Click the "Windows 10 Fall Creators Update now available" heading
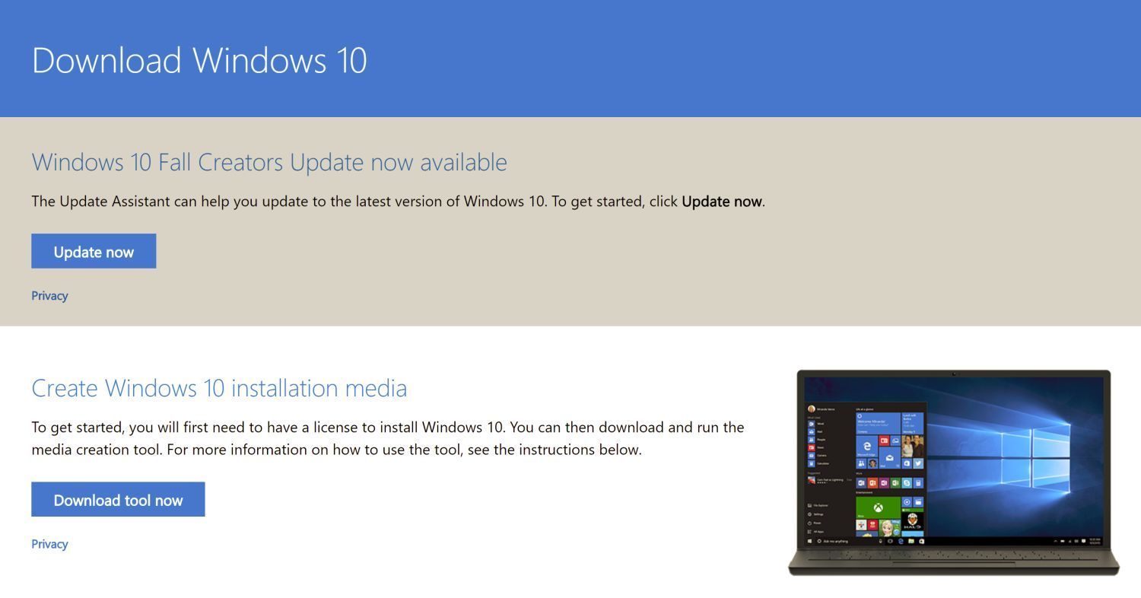Screen dimensions: 1141x598 point(269,162)
